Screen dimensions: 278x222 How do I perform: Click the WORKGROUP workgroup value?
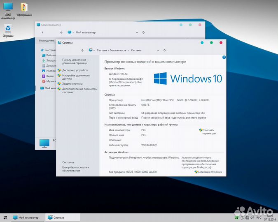(149, 145)
